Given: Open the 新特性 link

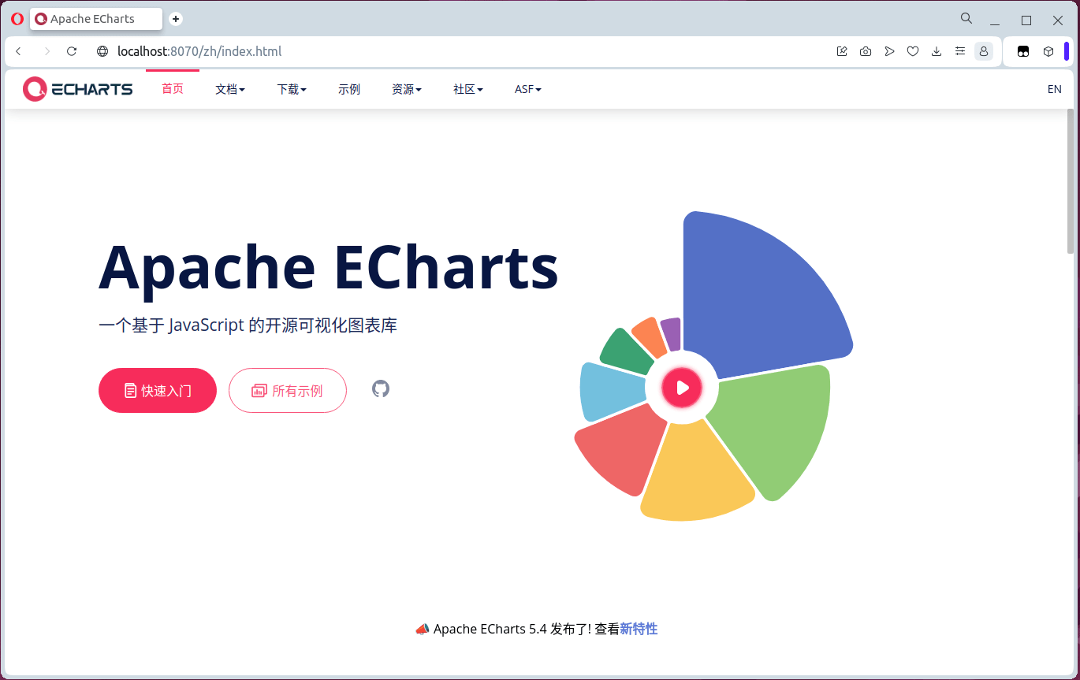Looking at the screenshot, I should click(639, 629).
